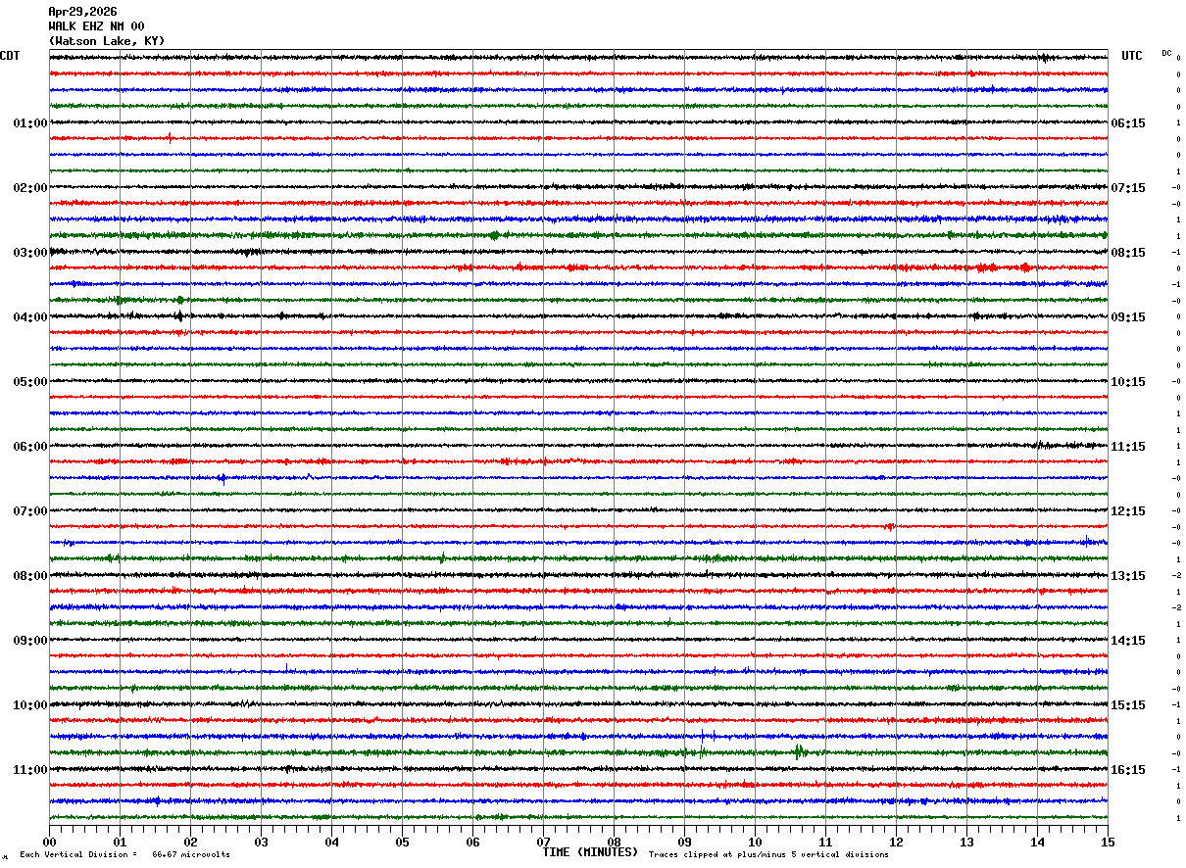Click minute axis tick label '03'

pos(261,842)
